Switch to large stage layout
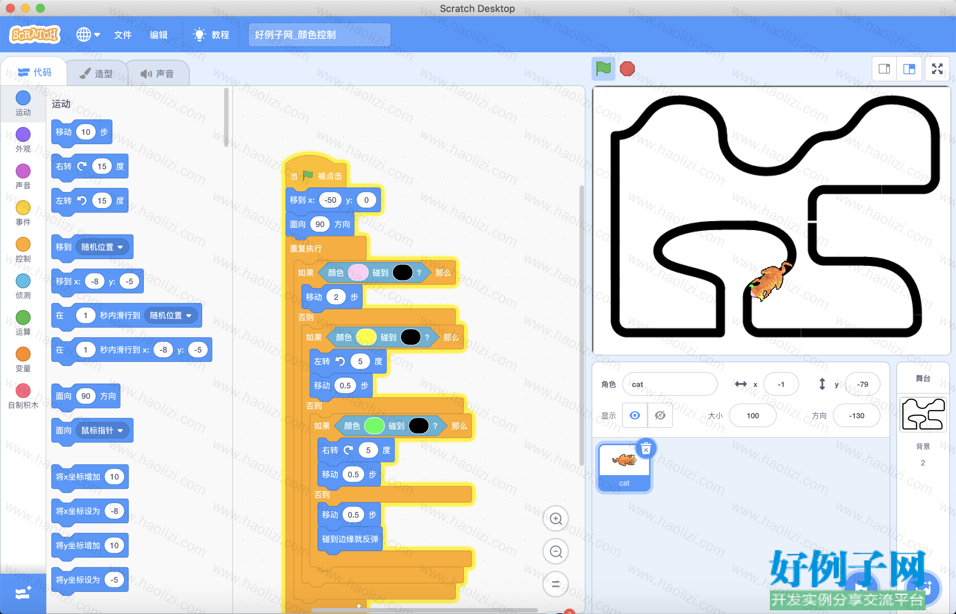Image resolution: width=956 pixels, height=614 pixels. click(x=909, y=69)
